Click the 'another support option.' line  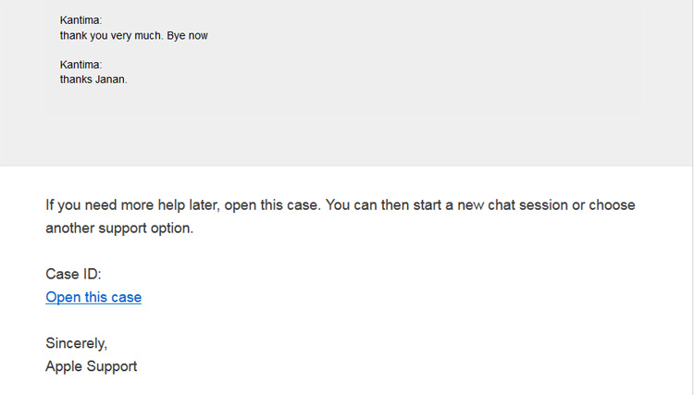coord(119,228)
